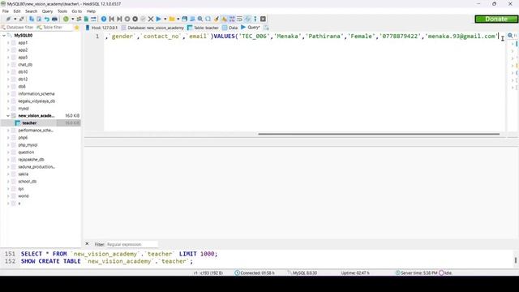Select the php_mysql database in the tree
Screen dimensions: 519x292
click(28, 145)
